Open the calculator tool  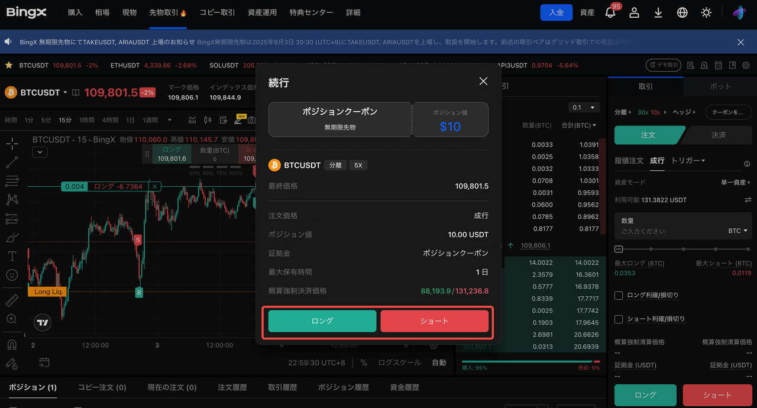(718, 66)
